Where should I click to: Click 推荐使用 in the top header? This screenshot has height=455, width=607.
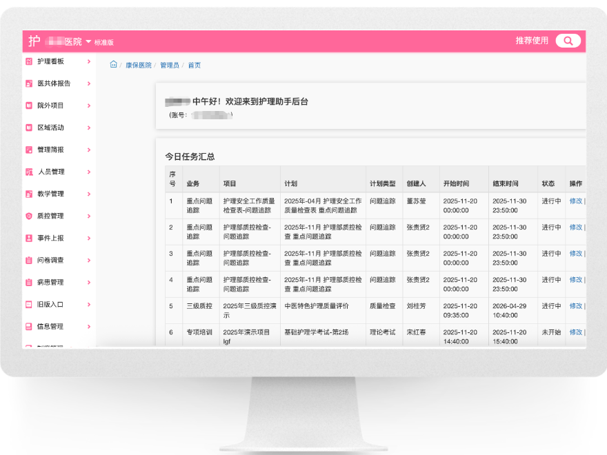pyautogui.click(x=532, y=41)
